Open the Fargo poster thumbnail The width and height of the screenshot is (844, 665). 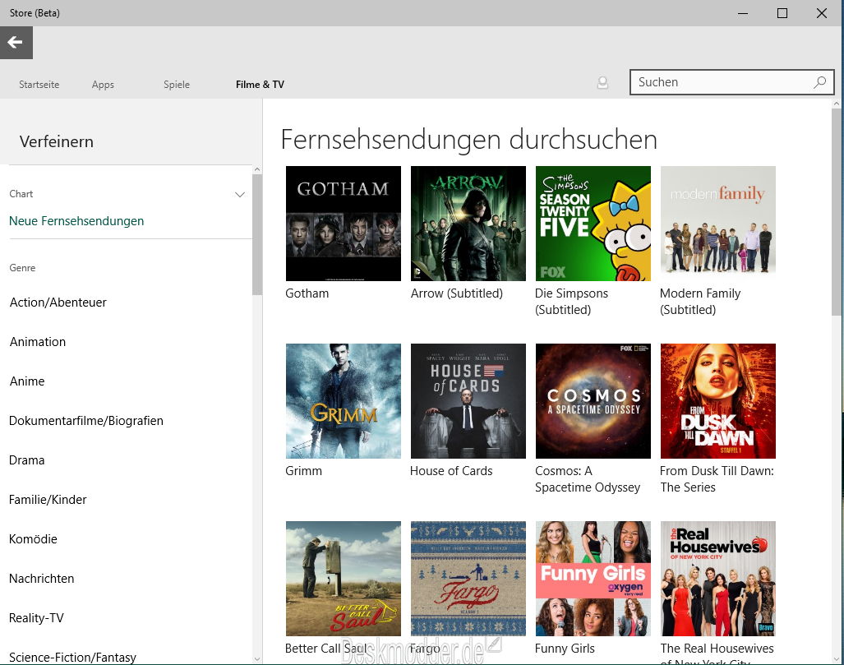point(468,579)
